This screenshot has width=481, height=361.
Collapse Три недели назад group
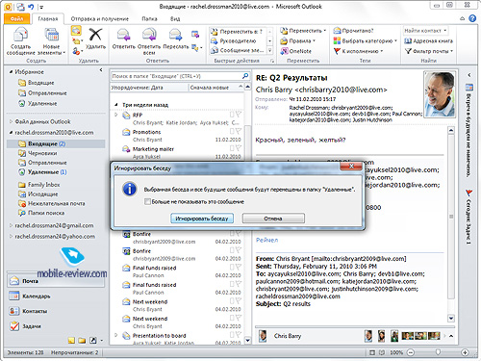click(x=116, y=105)
